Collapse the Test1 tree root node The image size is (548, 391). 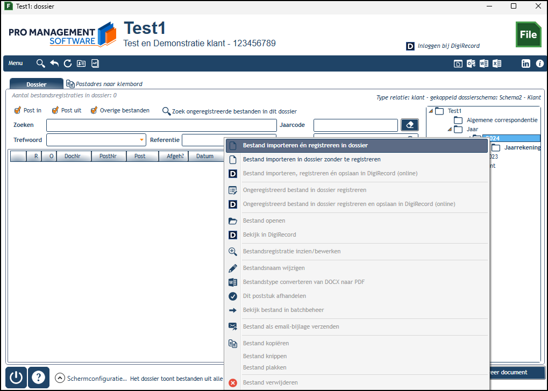click(x=431, y=111)
